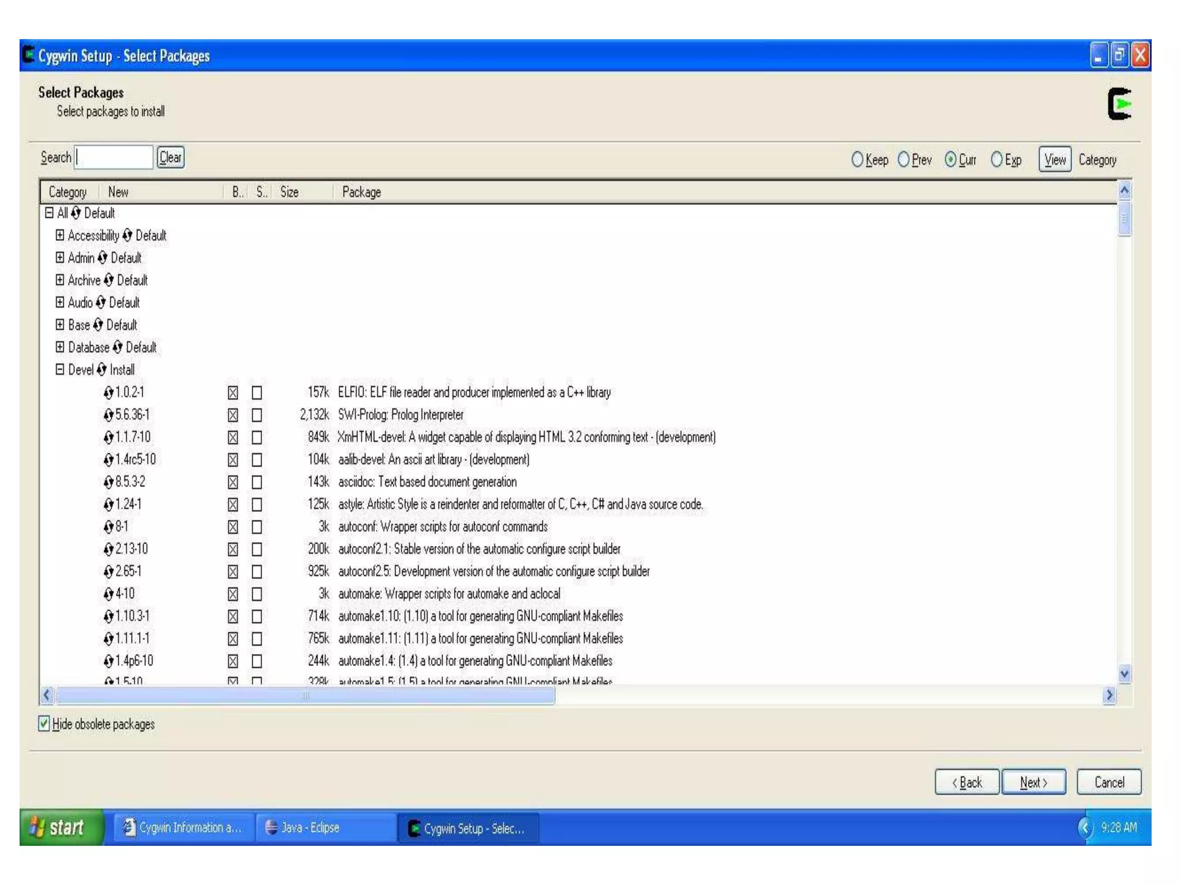Expand the Archive category
This screenshot has height=885, width=1181.
point(60,280)
